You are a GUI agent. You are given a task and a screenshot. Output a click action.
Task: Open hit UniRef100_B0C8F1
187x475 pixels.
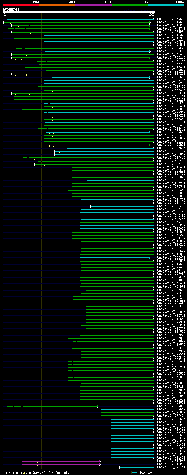[171, 257]
